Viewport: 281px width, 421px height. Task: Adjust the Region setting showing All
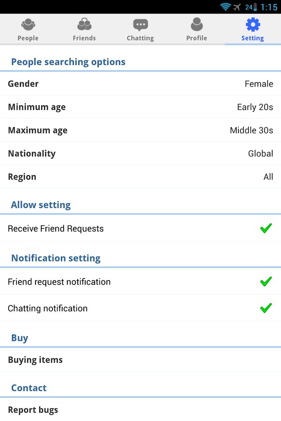pyautogui.click(x=140, y=176)
